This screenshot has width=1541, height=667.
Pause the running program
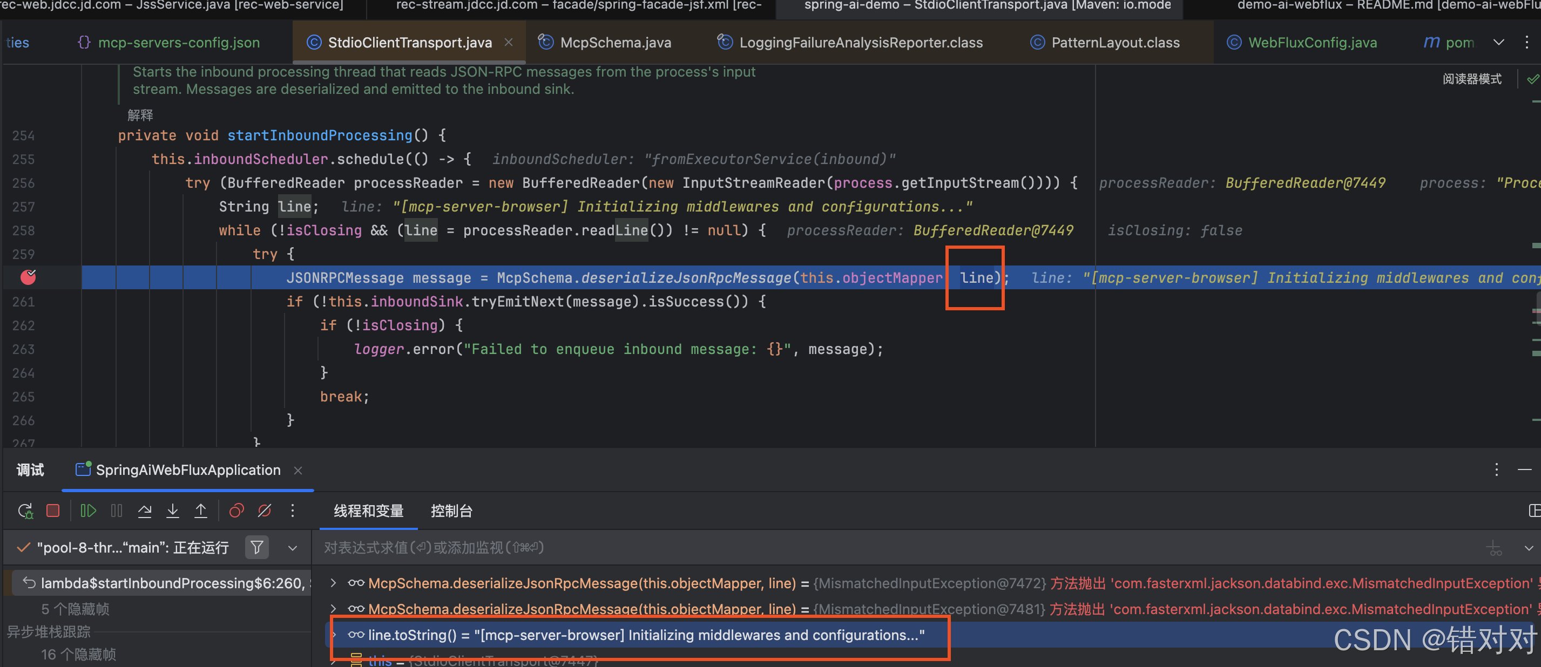click(117, 511)
